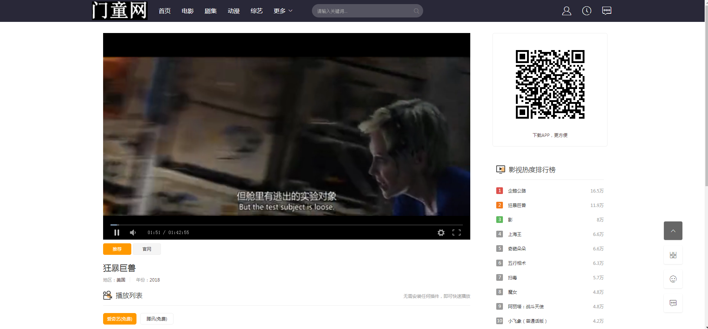Open the floating QR code icon
Viewport: 708px width, 329px height.
[673, 255]
